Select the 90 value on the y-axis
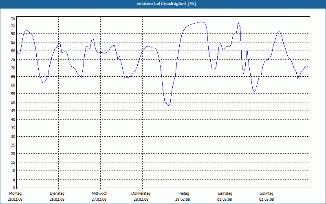This screenshot has height=204, width=326. 13,34
